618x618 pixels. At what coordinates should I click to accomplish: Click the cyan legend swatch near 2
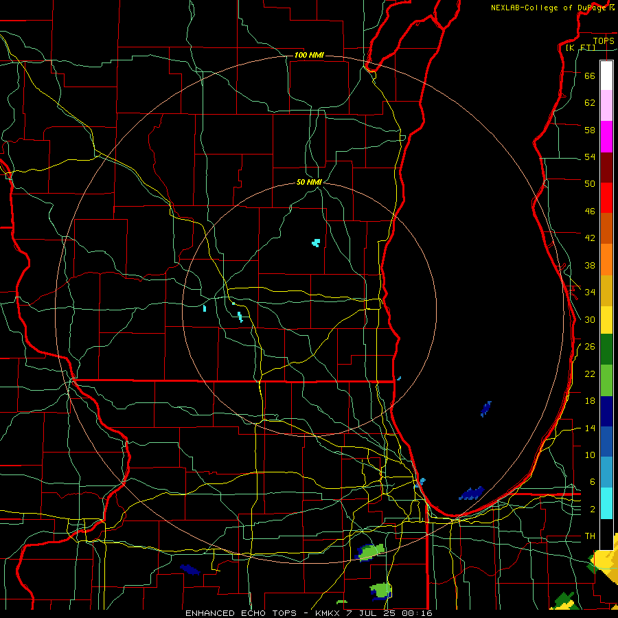pyautogui.click(x=606, y=503)
